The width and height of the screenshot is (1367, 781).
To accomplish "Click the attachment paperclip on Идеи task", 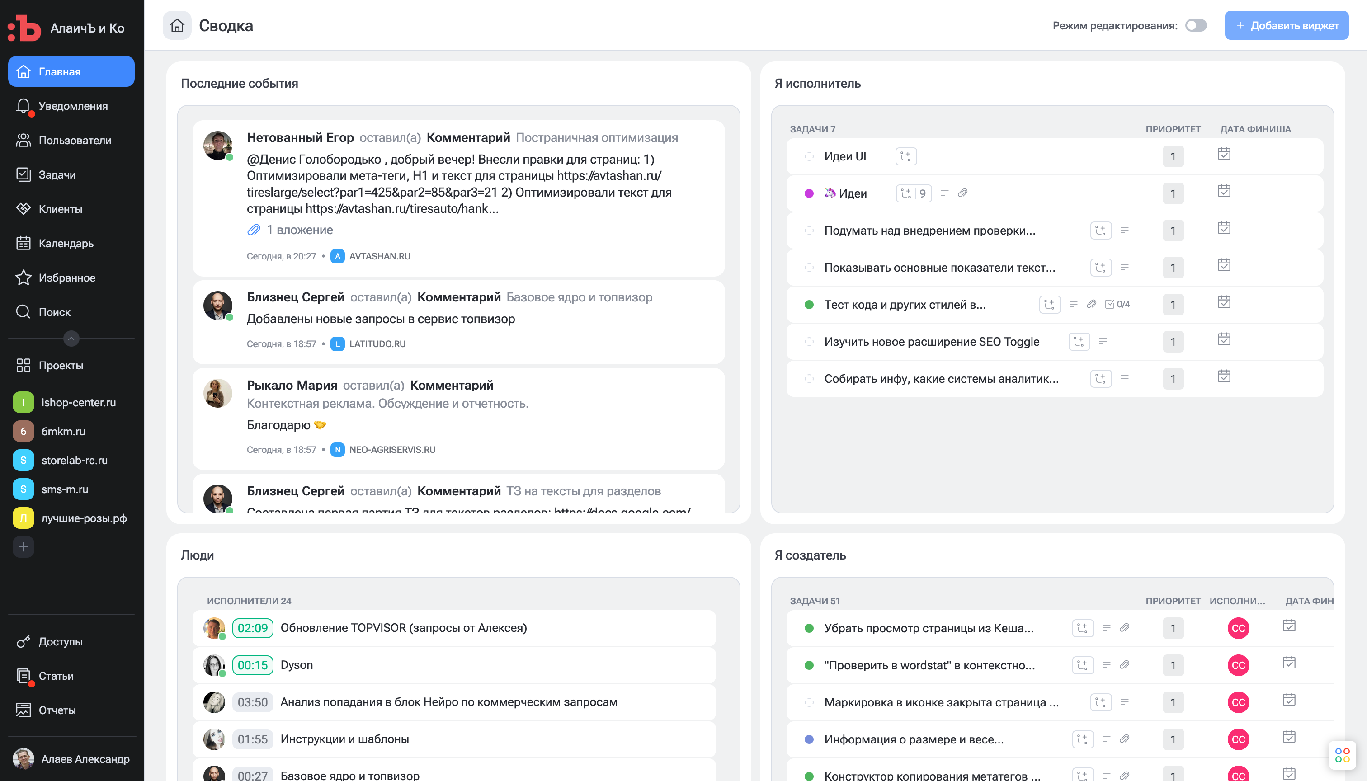I will tap(962, 193).
